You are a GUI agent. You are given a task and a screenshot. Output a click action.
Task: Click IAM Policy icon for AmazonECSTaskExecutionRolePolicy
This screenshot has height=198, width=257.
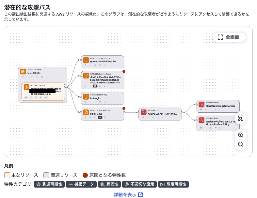201,120
